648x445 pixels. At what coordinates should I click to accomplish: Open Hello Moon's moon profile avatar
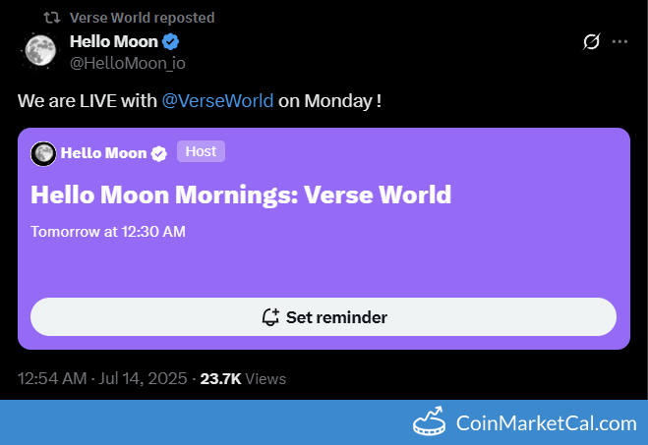pyautogui.click(x=40, y=50)
